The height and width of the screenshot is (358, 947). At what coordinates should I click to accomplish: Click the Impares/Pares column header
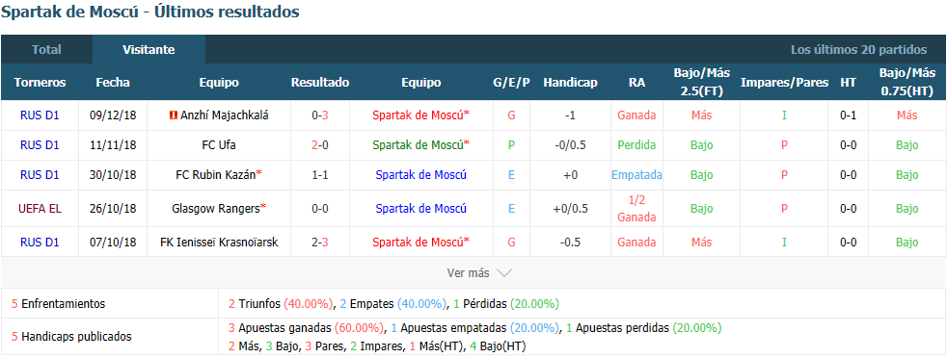click(x=784, y=83)
